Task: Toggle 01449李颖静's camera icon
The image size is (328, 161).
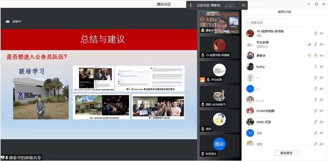Action: point(321,111)
